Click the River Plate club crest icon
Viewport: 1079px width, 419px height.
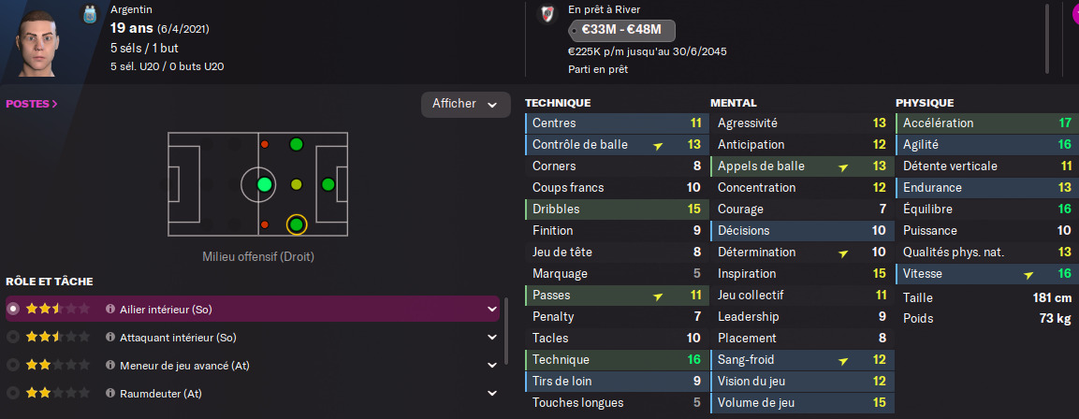pyautogui.click(x=547, y=14)
